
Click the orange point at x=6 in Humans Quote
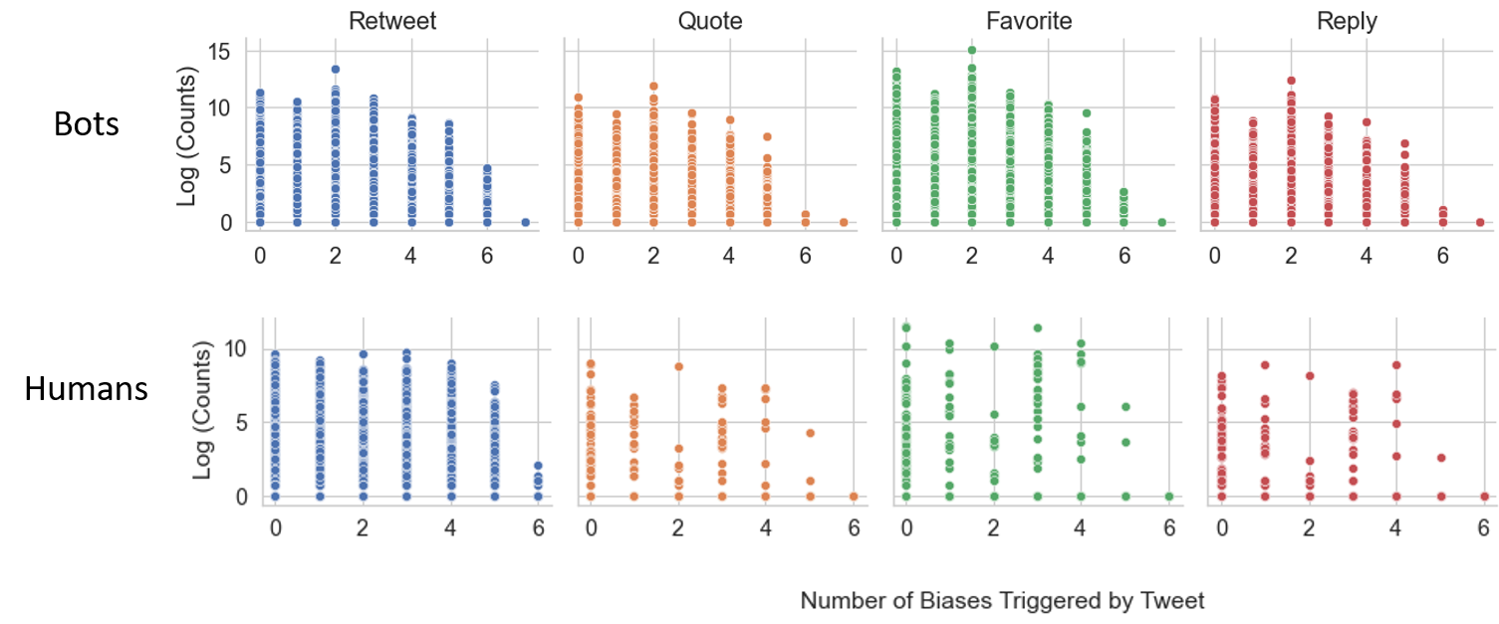coord(854,496)
